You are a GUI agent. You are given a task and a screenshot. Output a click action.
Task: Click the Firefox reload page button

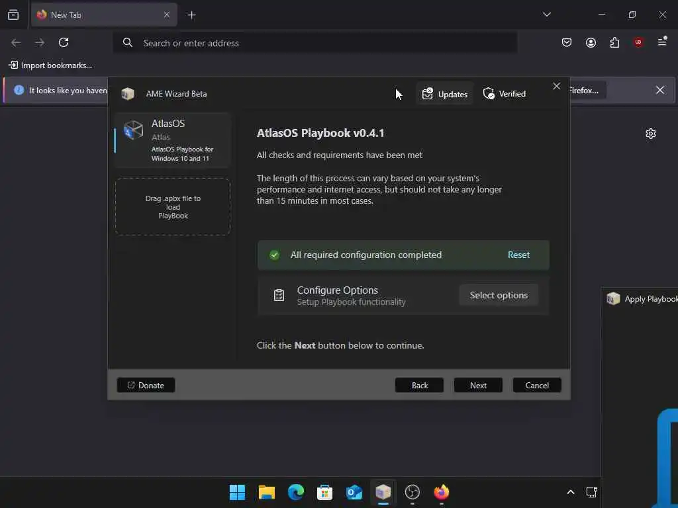coord(64,42)
